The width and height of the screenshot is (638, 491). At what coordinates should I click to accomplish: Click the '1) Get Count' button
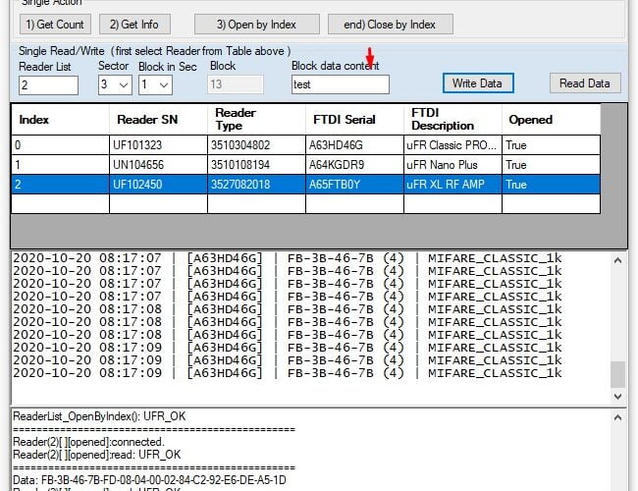[55, 25]
